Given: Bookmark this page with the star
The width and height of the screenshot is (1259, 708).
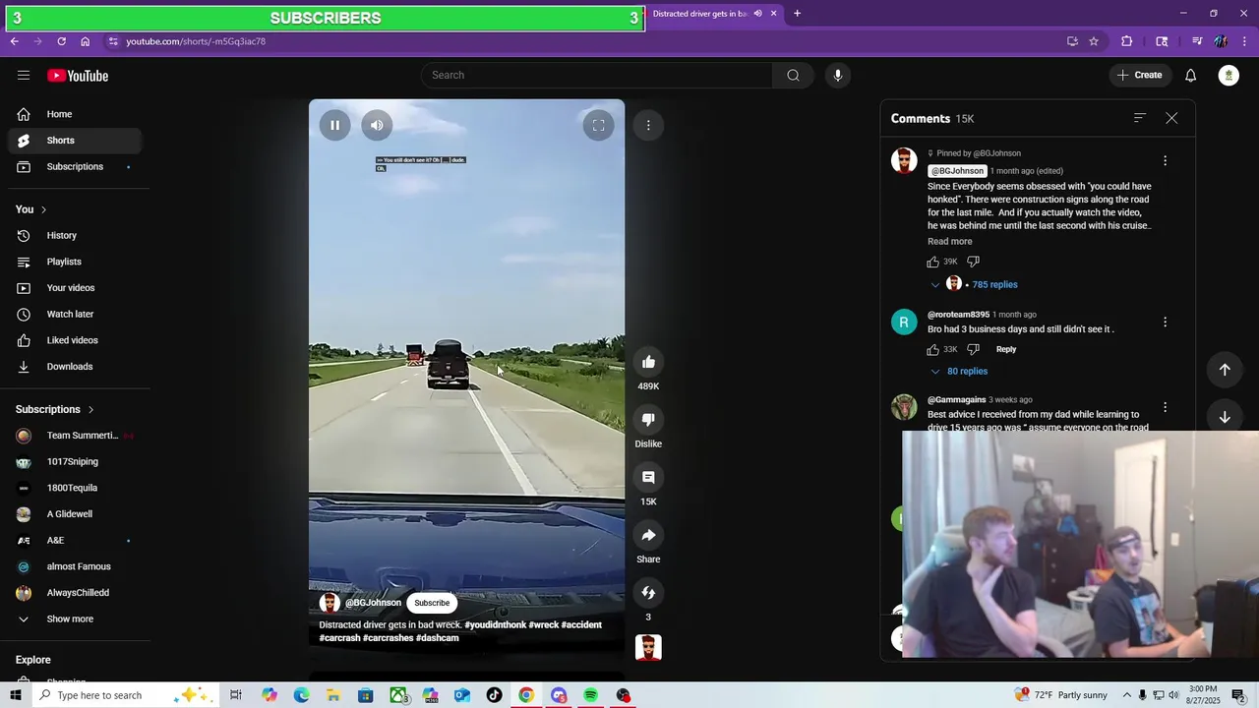Looking at the screenshot, I should (x=1093, y=41).
